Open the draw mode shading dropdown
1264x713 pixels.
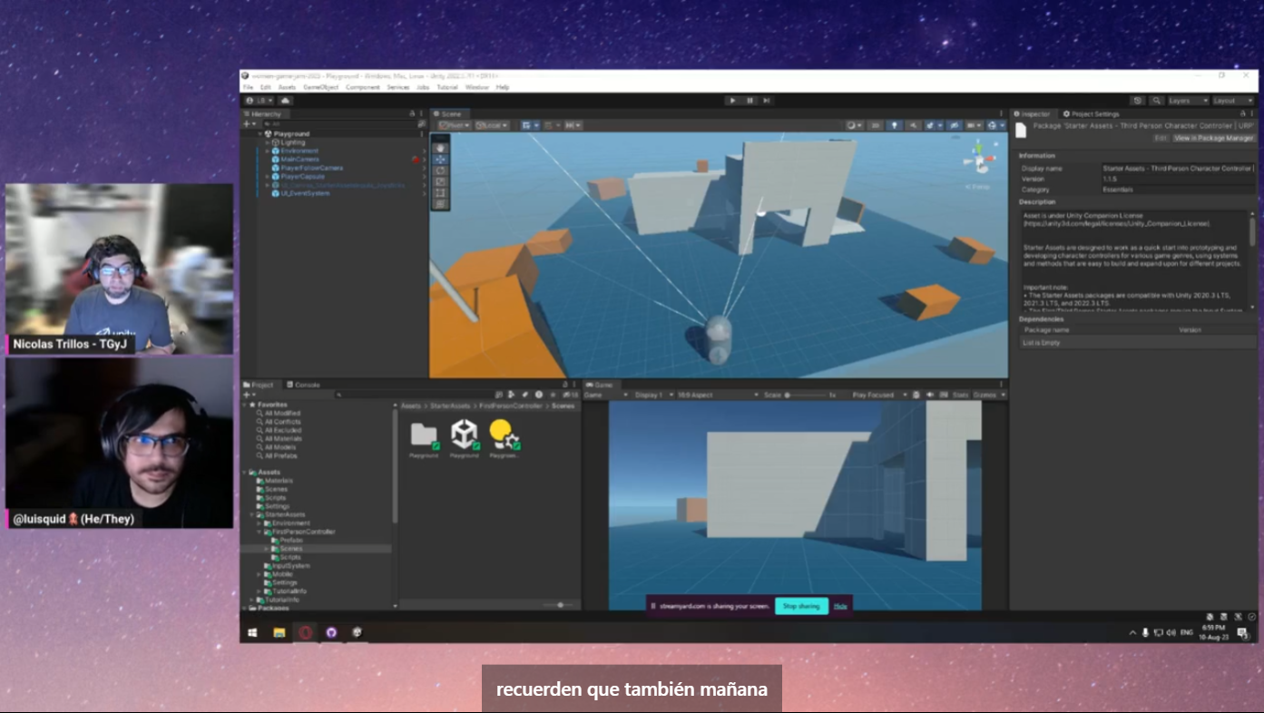tap(854, 125)
